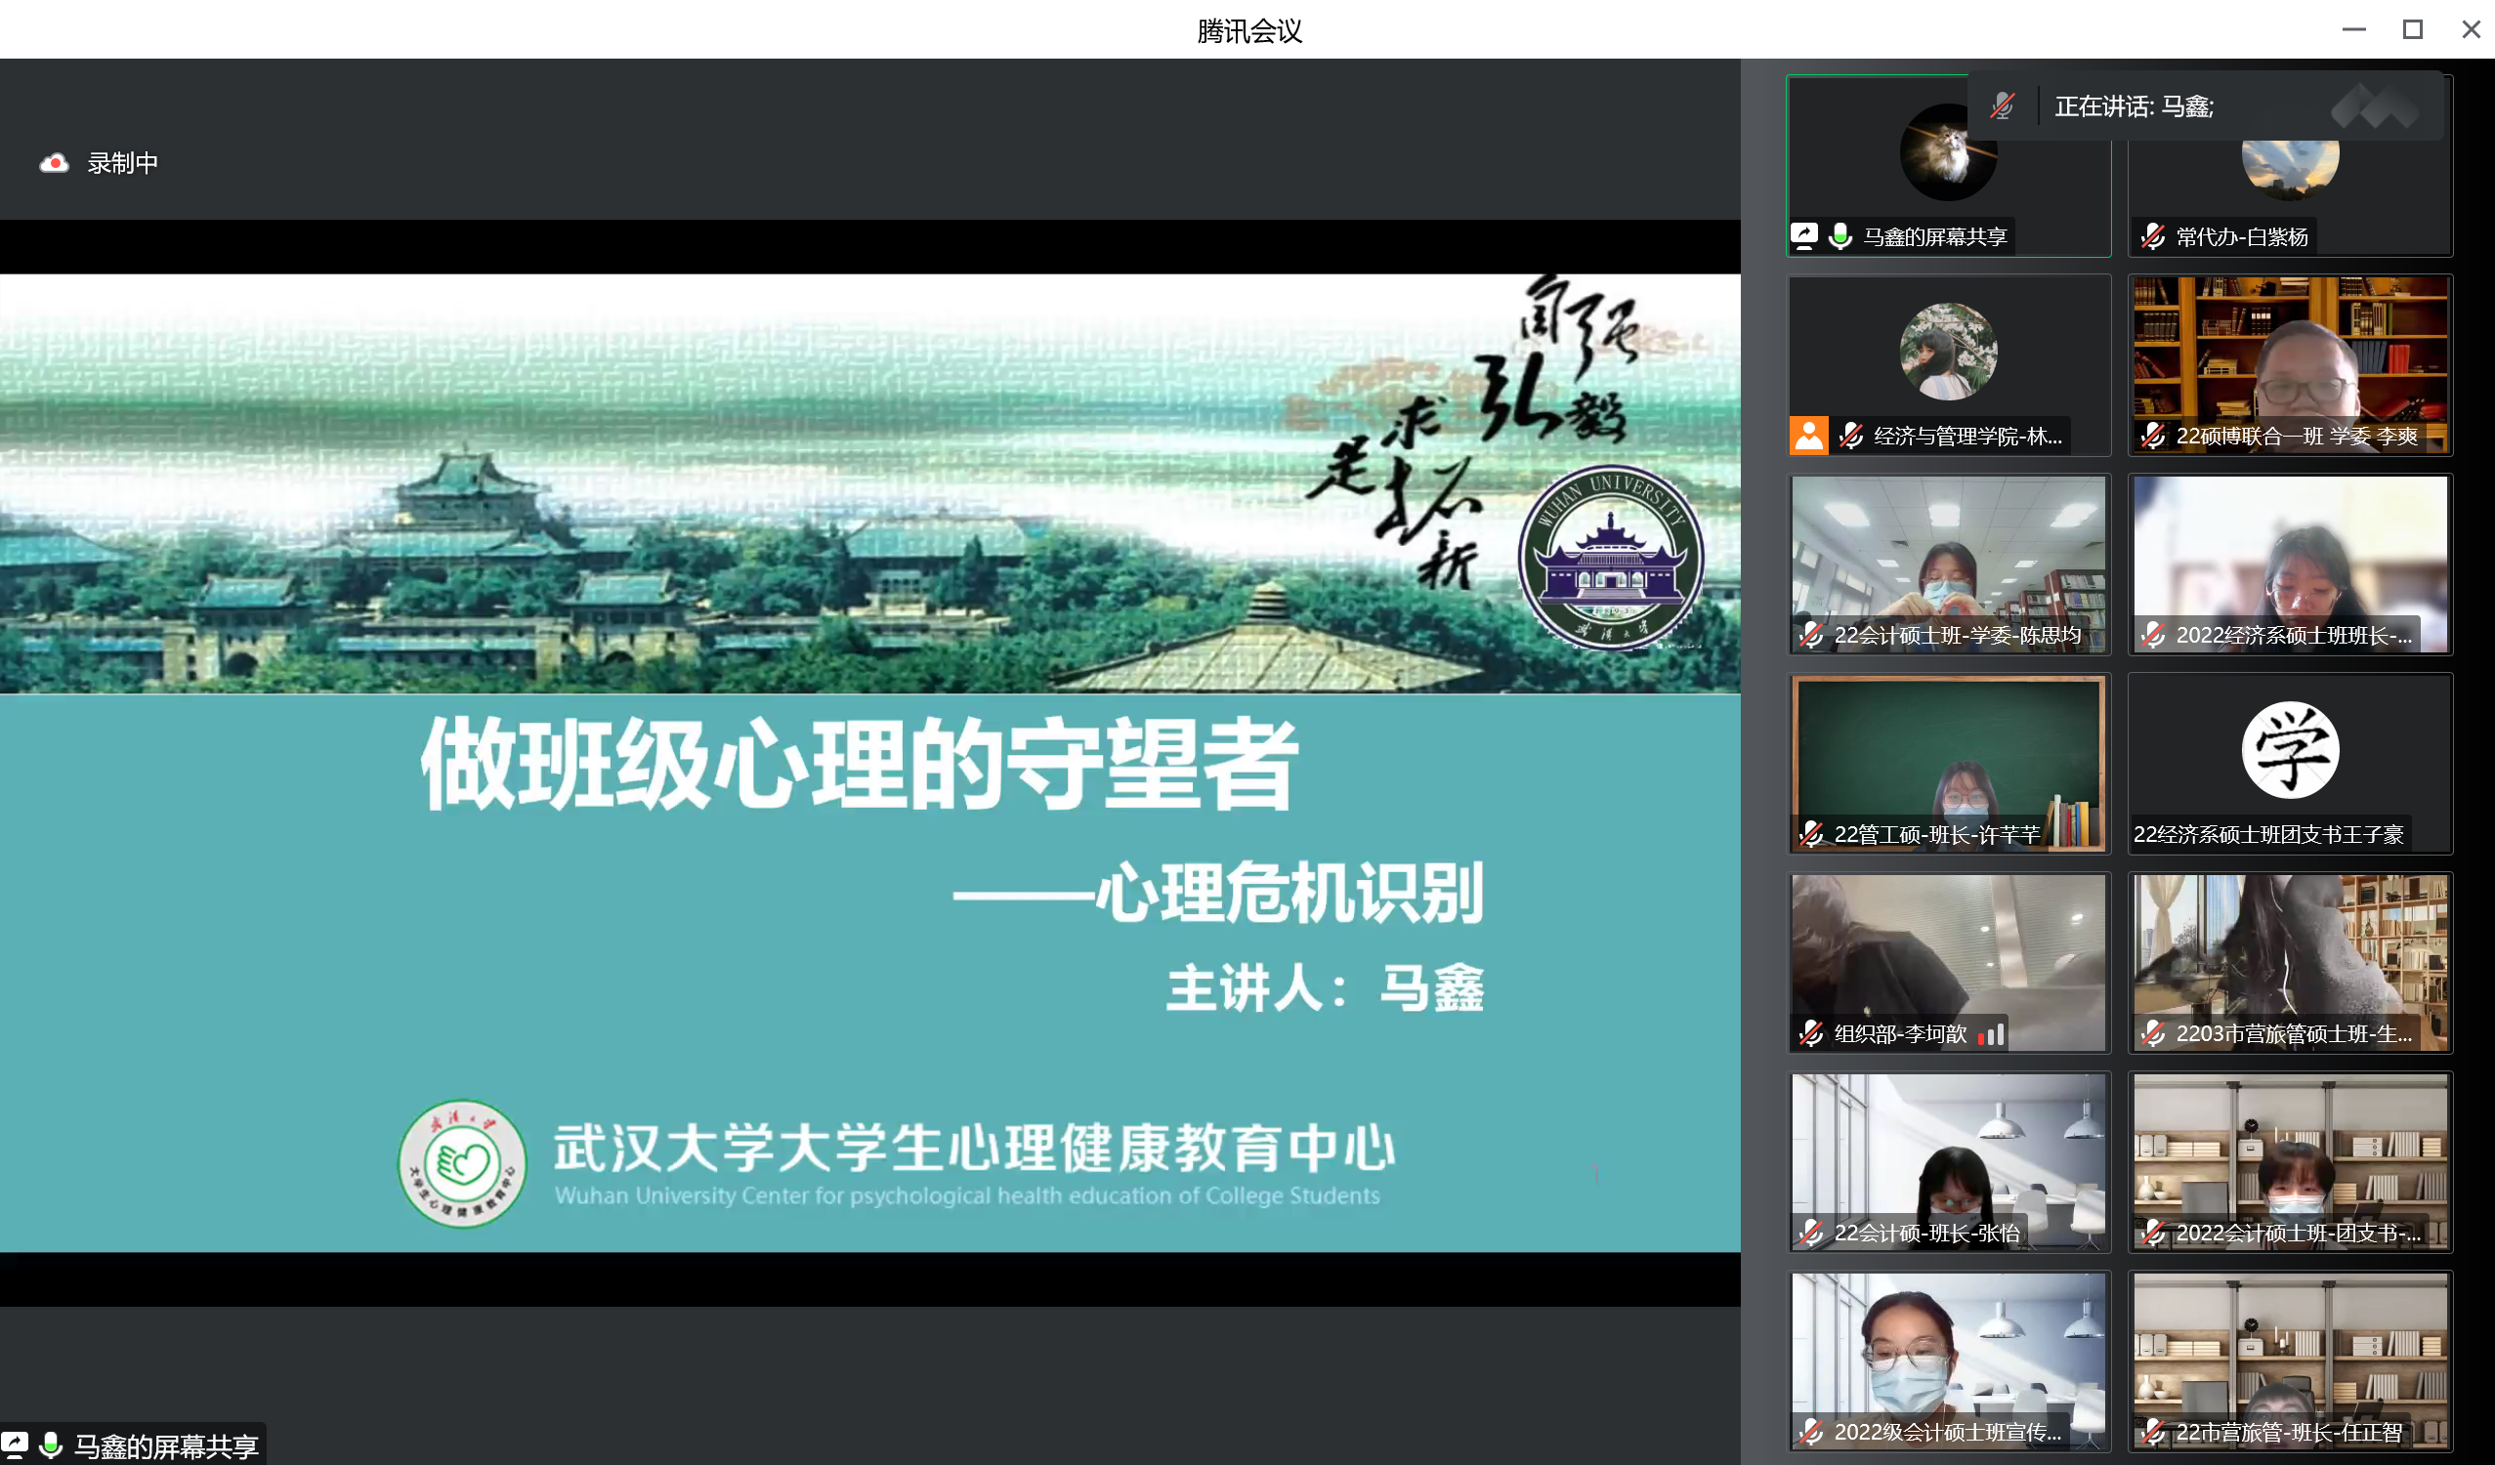This screenshot has height=1465, width=2495.
Task: Click the Wuhan University emblem on slide
Action: tap(1610, 559)
